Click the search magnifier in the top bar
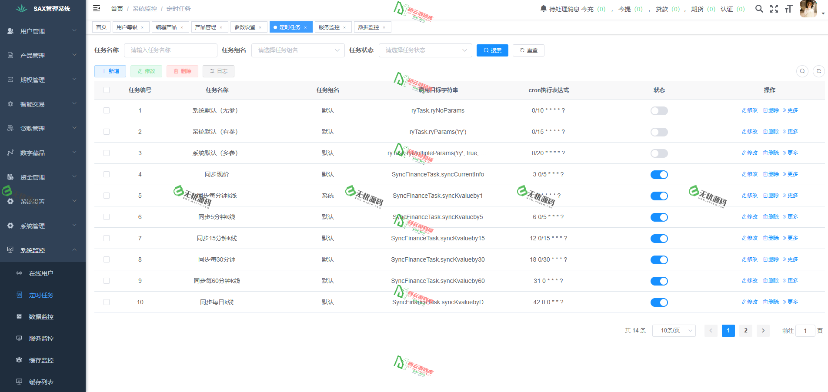This screenshot has width=828, height=392. pyautogui.click(x=759, y=8)
